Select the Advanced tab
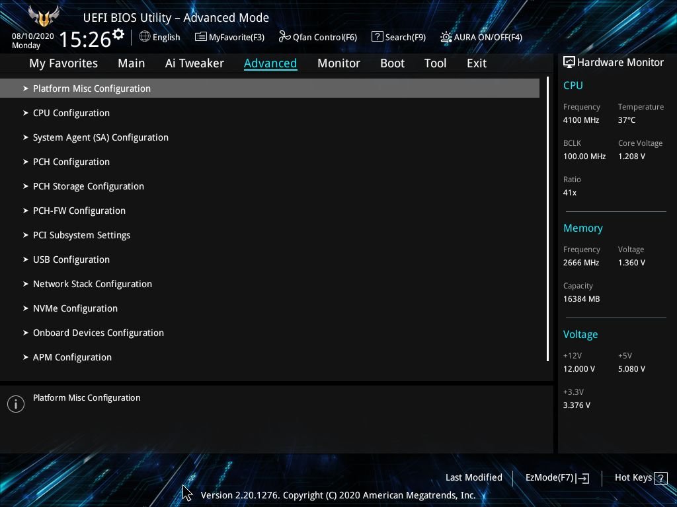The width and height of the screenshot is (677, 507). point(270,63)
